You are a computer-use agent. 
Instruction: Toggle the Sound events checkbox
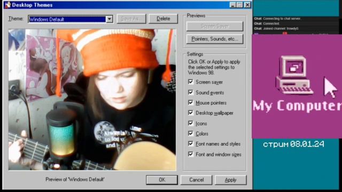point(191,92)
